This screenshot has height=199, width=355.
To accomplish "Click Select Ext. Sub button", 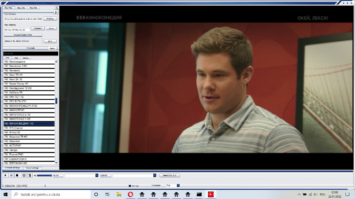I will tap(170, 175).
